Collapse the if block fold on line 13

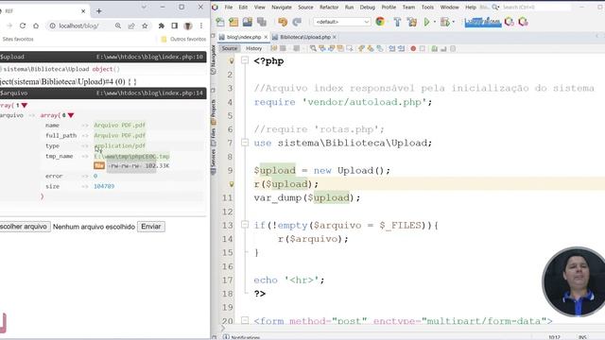coord(245,225)
